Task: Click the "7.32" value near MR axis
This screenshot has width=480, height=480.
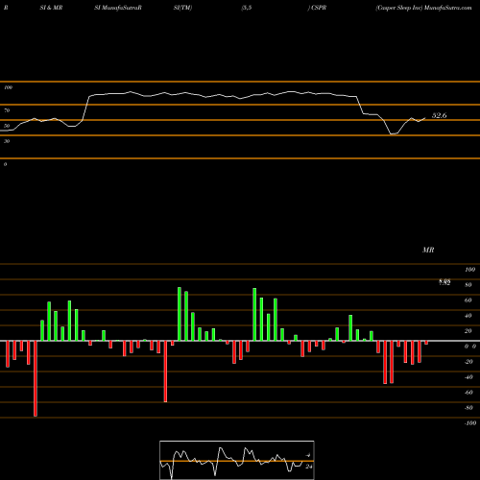Action: pyautogui.click(x=444, y=282)
